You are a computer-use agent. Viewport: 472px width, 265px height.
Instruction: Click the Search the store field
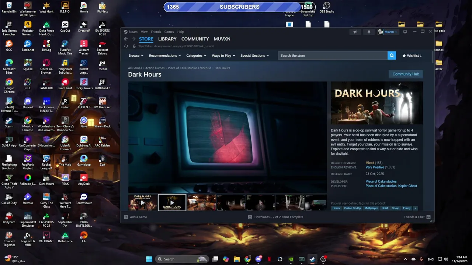coord(333,56)
